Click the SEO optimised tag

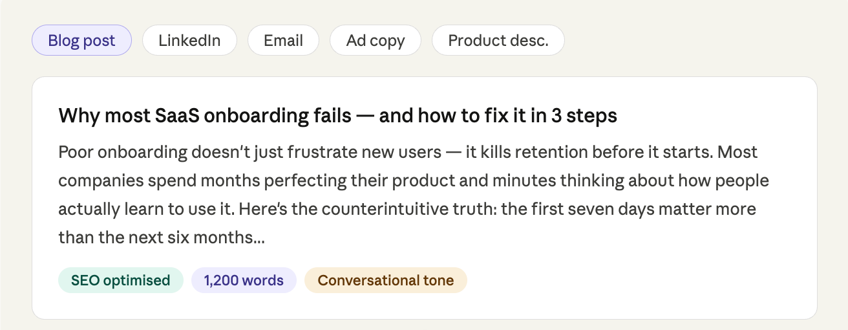[121, 280]
